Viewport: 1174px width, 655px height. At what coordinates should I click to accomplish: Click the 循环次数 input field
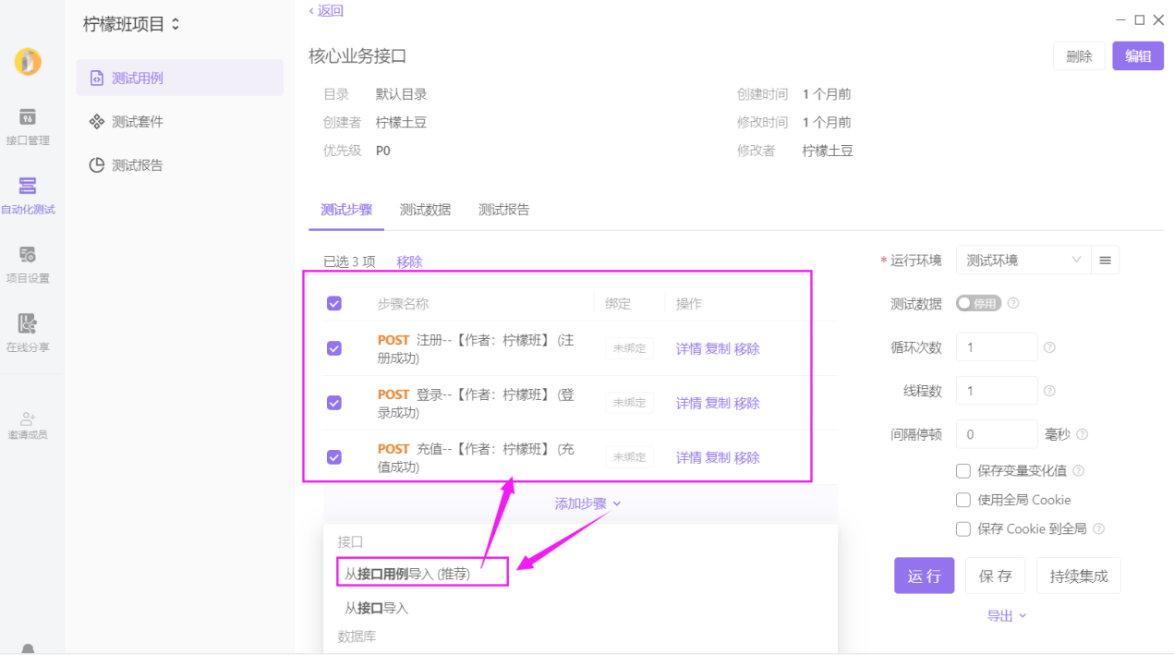click(997, 346)
